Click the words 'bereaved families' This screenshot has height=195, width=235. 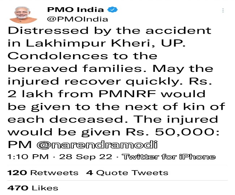[77, 69]
